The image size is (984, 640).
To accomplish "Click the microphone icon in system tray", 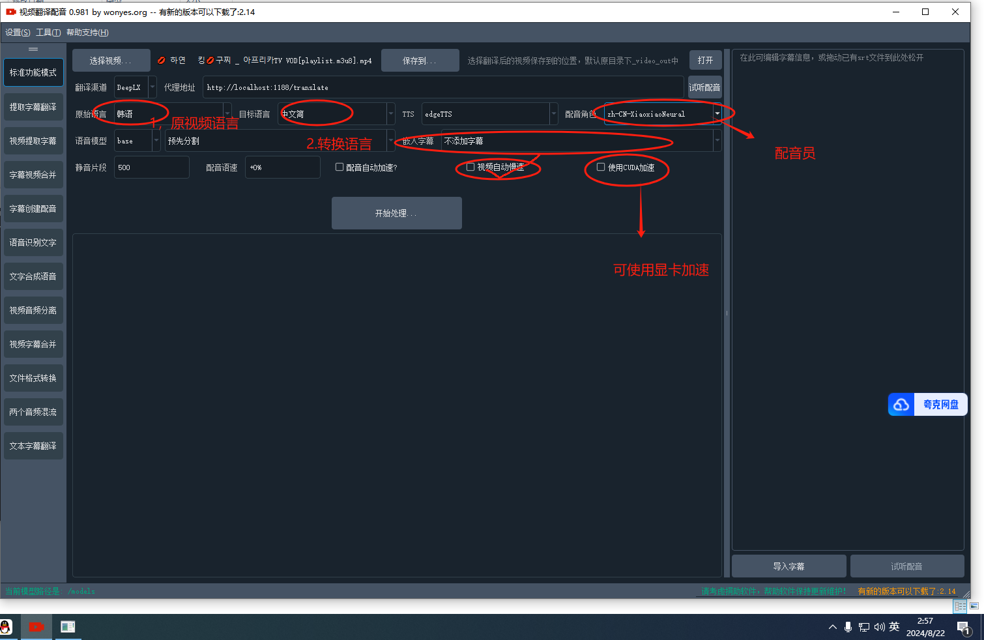I will [x=848, y=627].
